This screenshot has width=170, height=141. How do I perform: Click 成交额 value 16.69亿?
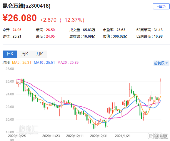89,36
